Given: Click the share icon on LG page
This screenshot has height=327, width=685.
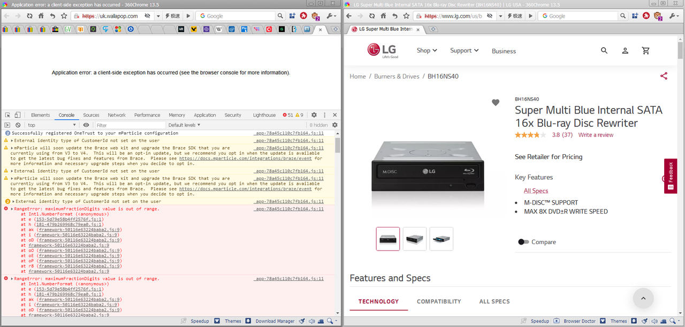Looking at the screenshot, I should pyautogui.click(x=664, y=76).
